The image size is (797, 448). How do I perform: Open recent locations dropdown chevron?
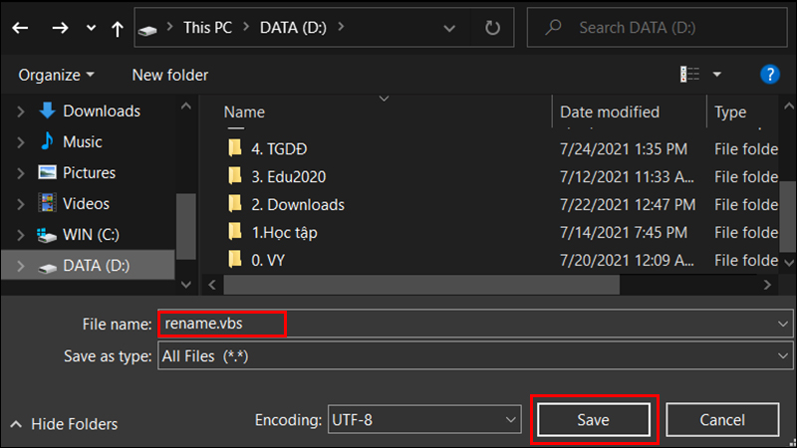[x=91, y=28]
